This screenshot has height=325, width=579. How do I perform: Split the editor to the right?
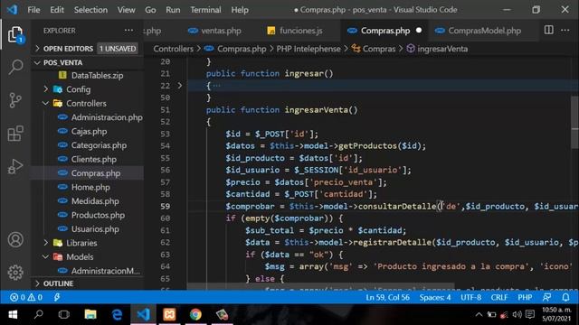pos(549,30)
